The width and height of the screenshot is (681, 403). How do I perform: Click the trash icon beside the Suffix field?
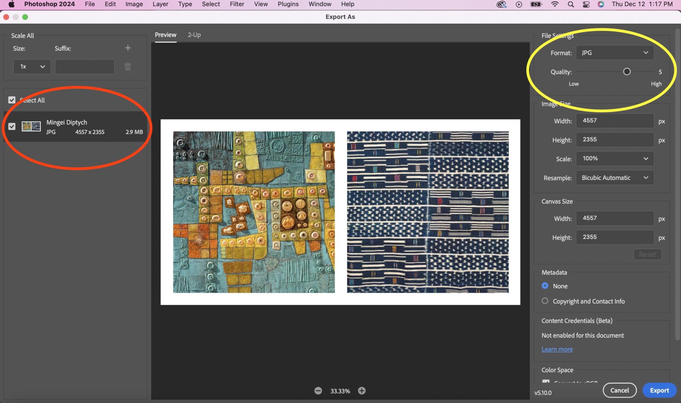point(128,66)
